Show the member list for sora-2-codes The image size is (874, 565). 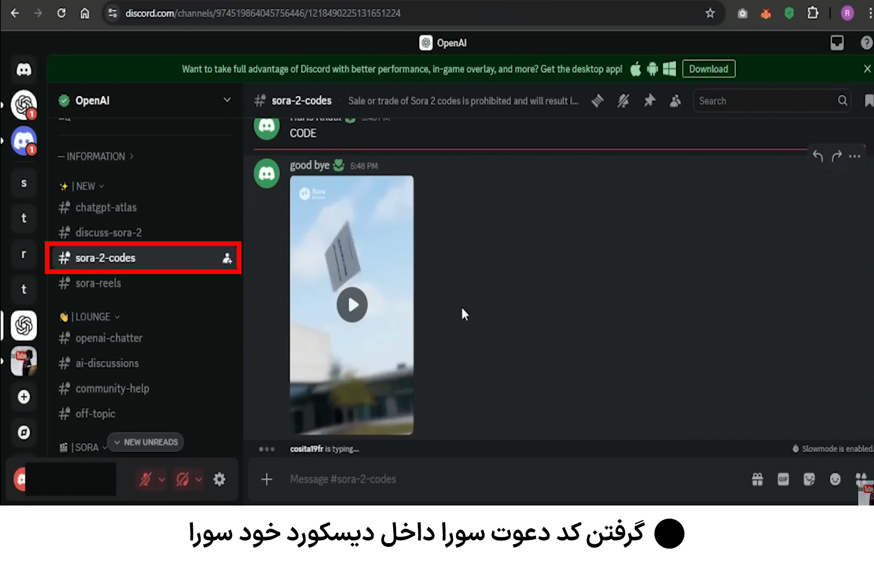tap(675, 100)
